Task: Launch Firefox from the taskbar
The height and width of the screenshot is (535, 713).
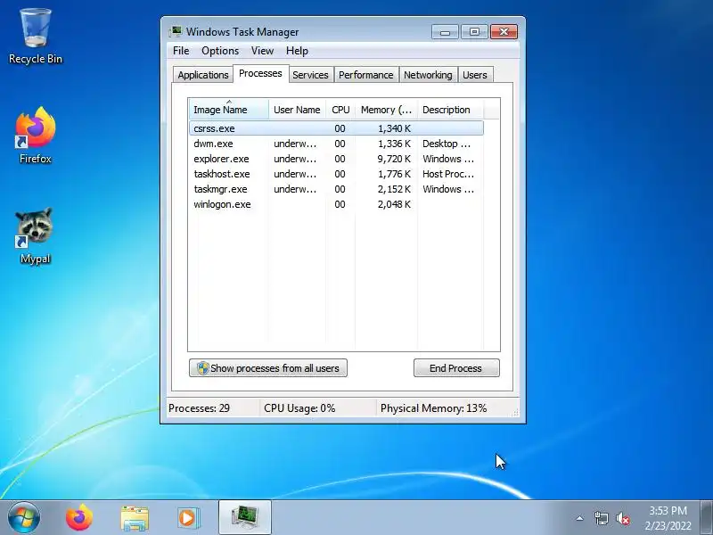Action: pyautogui.click(x=79, y=518)
